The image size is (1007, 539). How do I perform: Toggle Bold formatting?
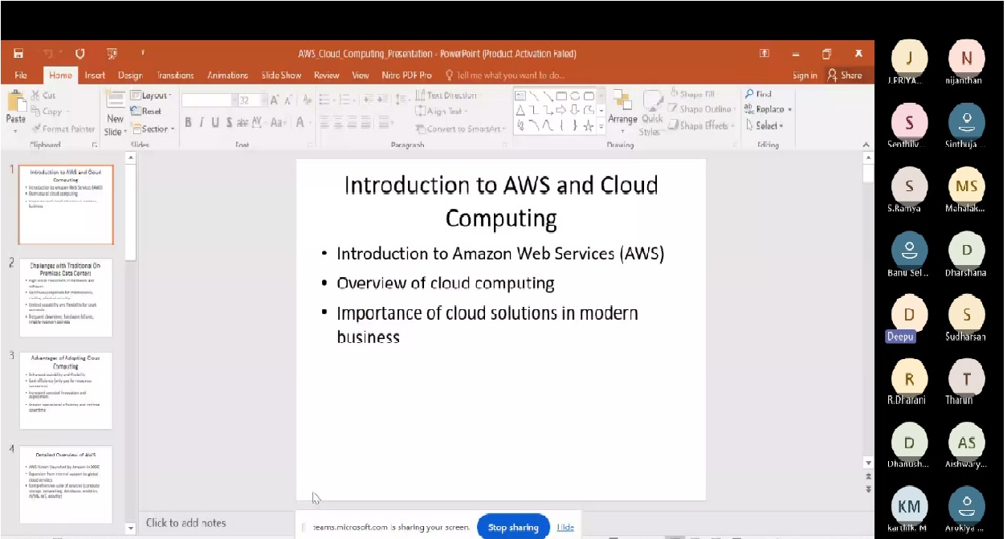(x=189, y=123)
